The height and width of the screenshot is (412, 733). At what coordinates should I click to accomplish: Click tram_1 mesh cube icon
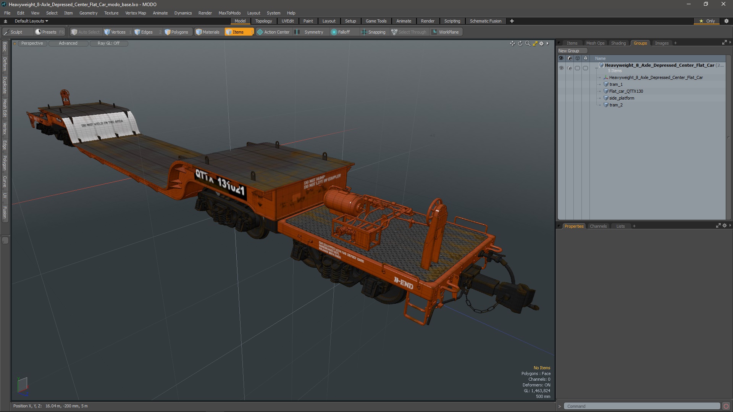(x=606, y=84)
